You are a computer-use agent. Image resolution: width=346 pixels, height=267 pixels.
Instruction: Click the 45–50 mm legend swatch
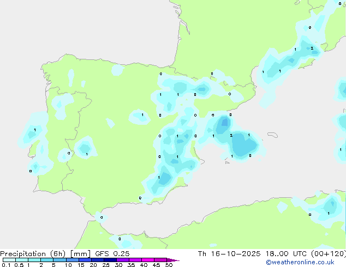(160, 260)
